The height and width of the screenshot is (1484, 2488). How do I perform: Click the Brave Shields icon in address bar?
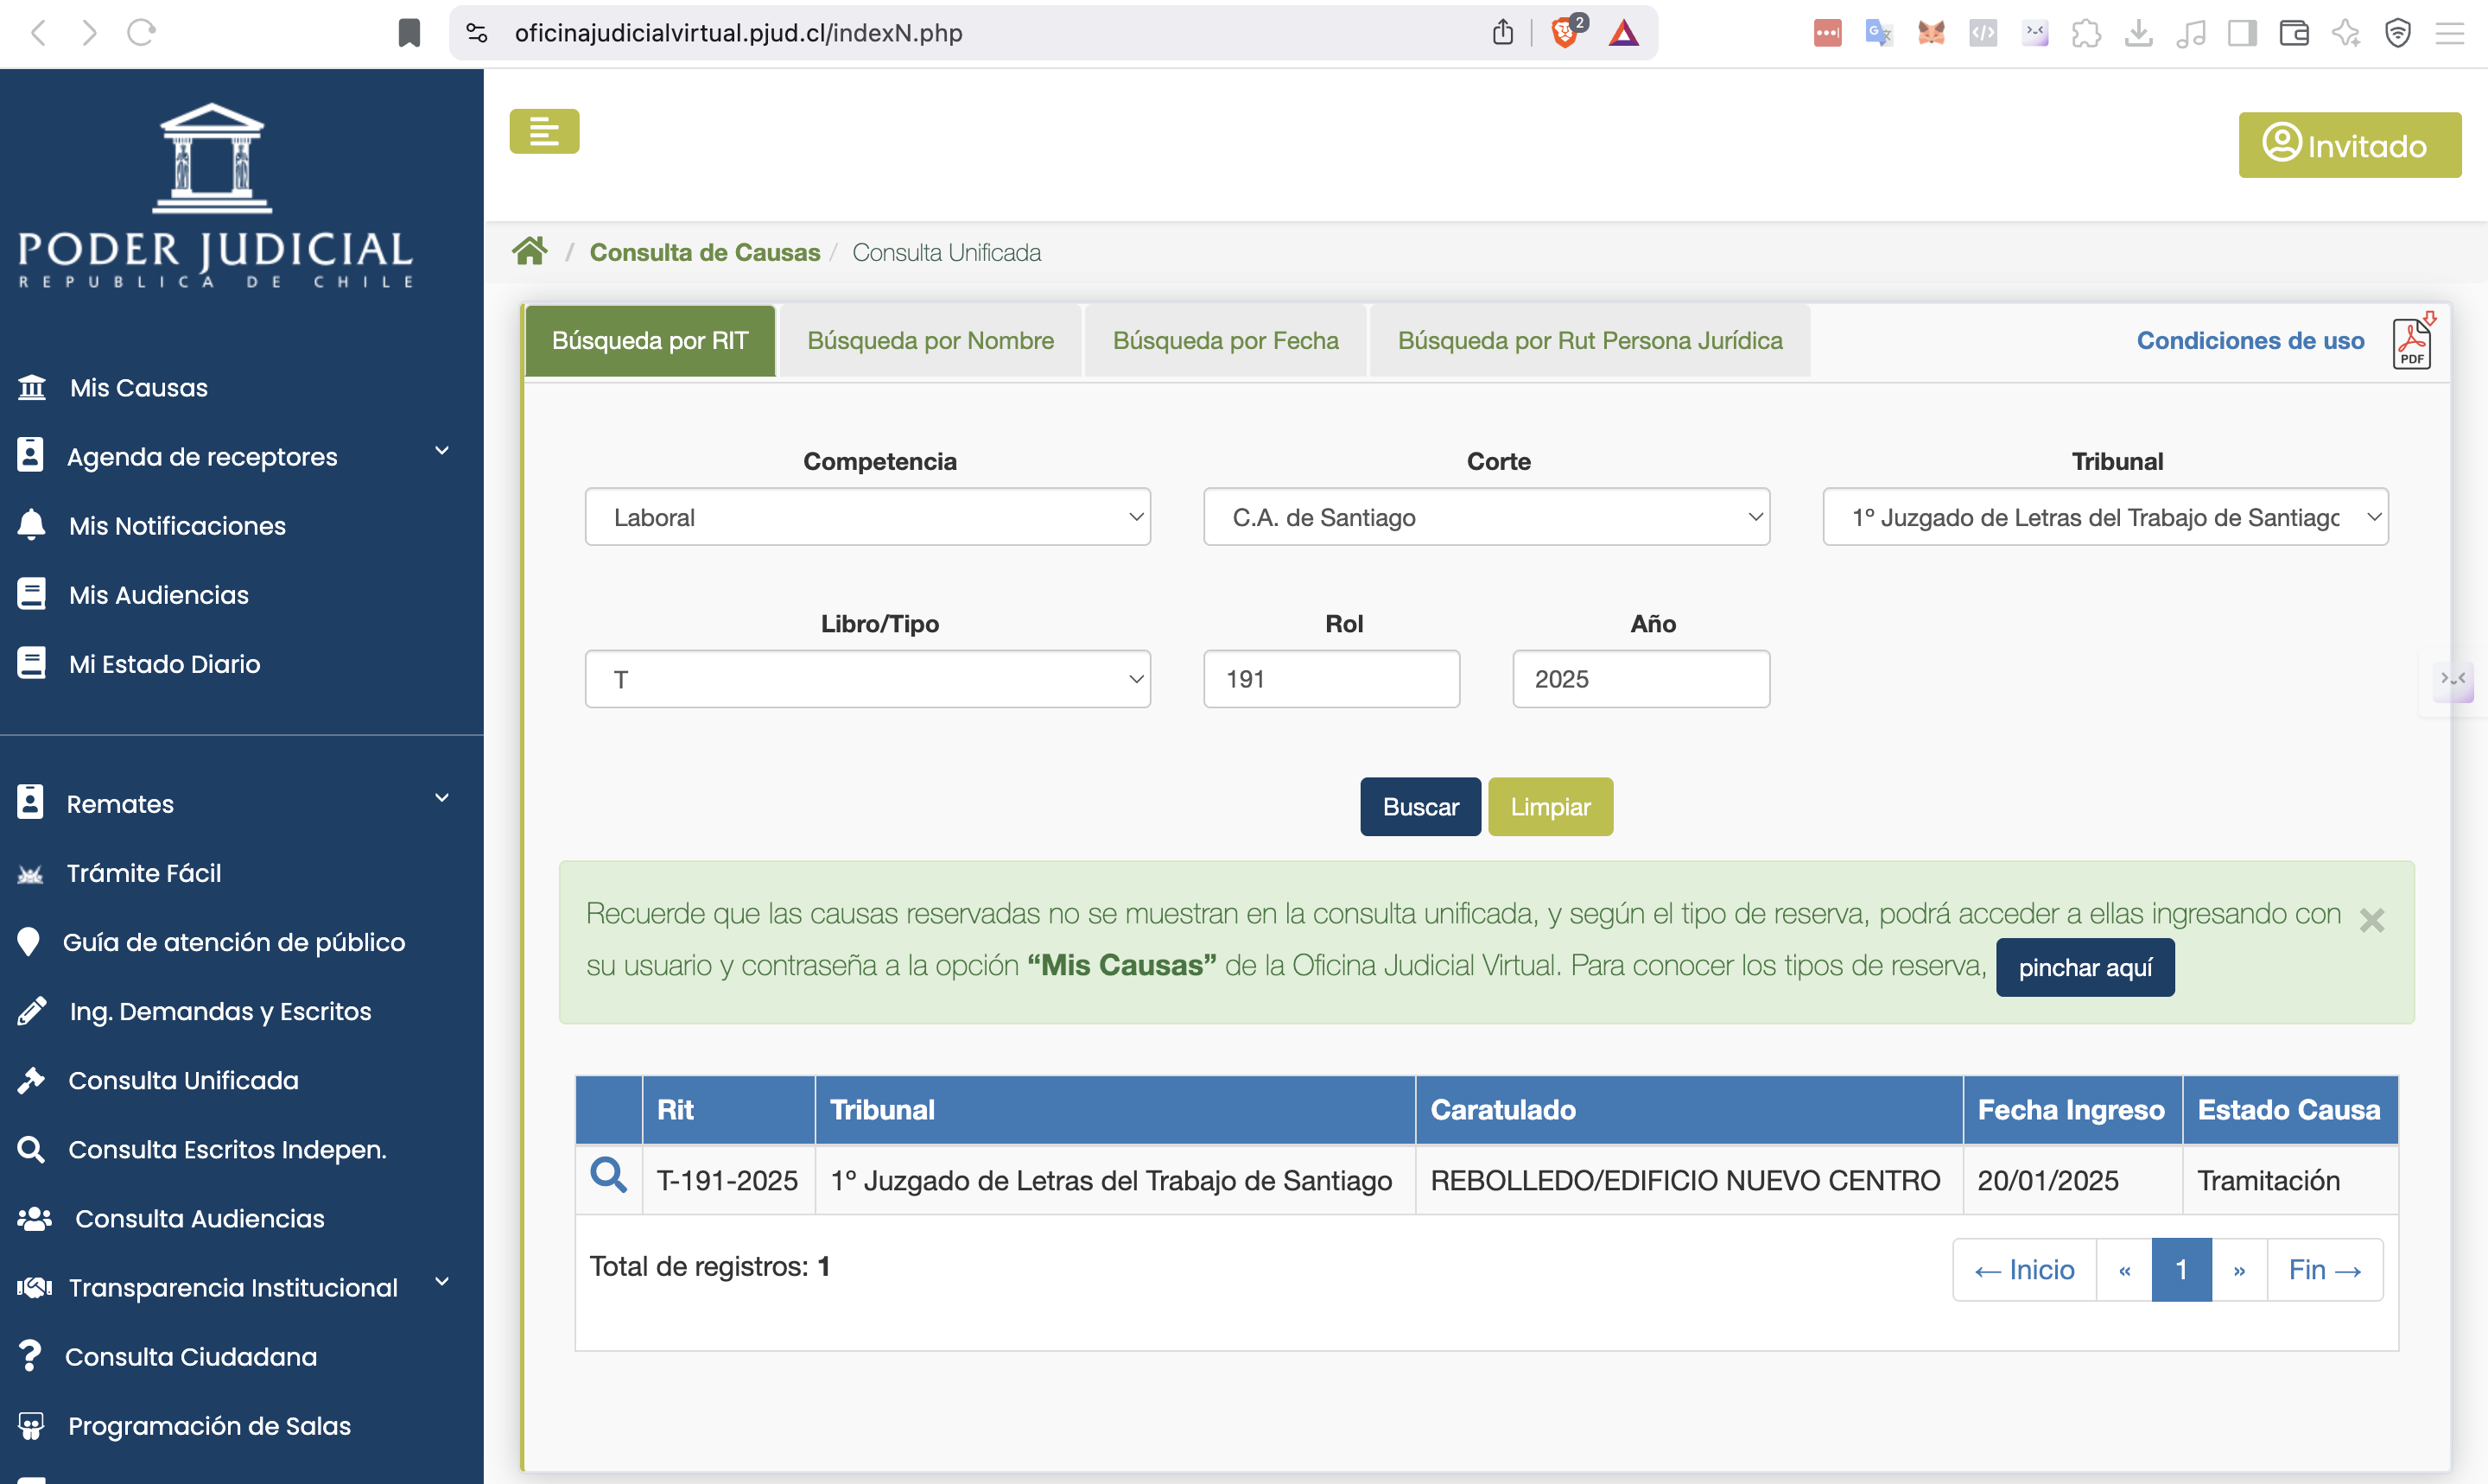(1565, 33)
